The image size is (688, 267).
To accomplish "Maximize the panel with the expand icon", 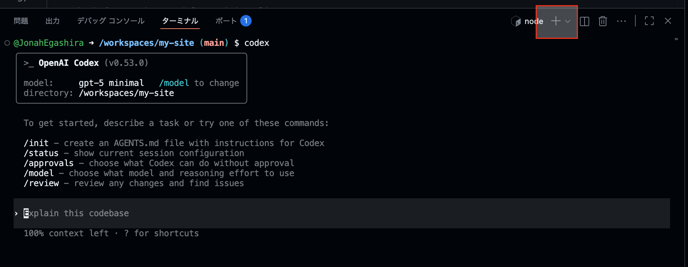I will tap(649, 21).
